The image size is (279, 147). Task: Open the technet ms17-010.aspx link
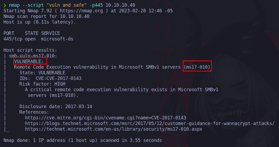coord(114,129)
